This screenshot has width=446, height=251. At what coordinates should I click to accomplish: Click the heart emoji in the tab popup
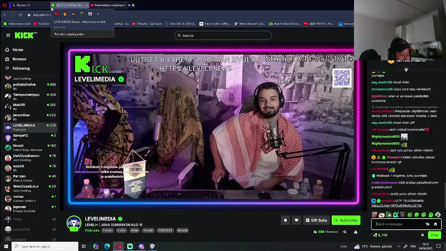[x=56, y=14]
